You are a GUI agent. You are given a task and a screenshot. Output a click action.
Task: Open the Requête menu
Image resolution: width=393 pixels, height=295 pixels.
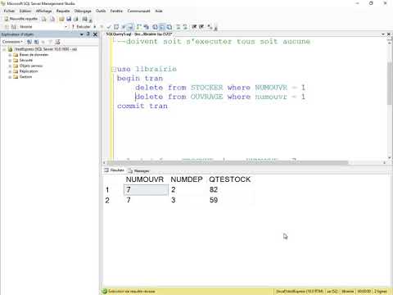[x=63, y=11]
